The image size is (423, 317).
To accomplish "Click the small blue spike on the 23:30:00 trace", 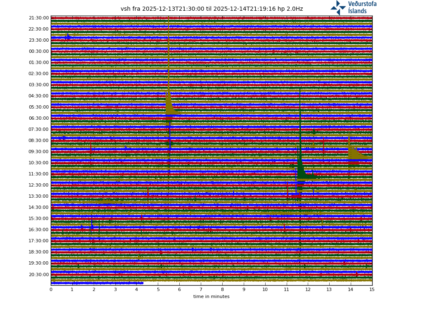I will point(68,37).
